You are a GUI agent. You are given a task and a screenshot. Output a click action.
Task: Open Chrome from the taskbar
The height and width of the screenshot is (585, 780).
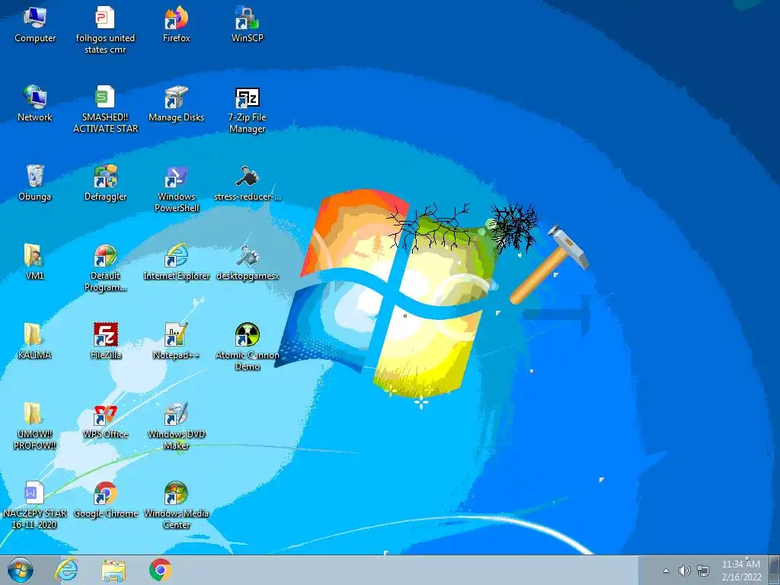(x=160, y=570)
